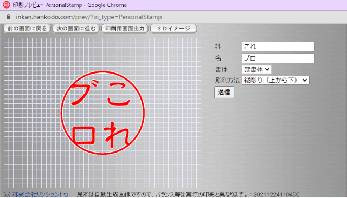
Task: Open the 印刷用画面出力 print output
Action: [125, 29]
